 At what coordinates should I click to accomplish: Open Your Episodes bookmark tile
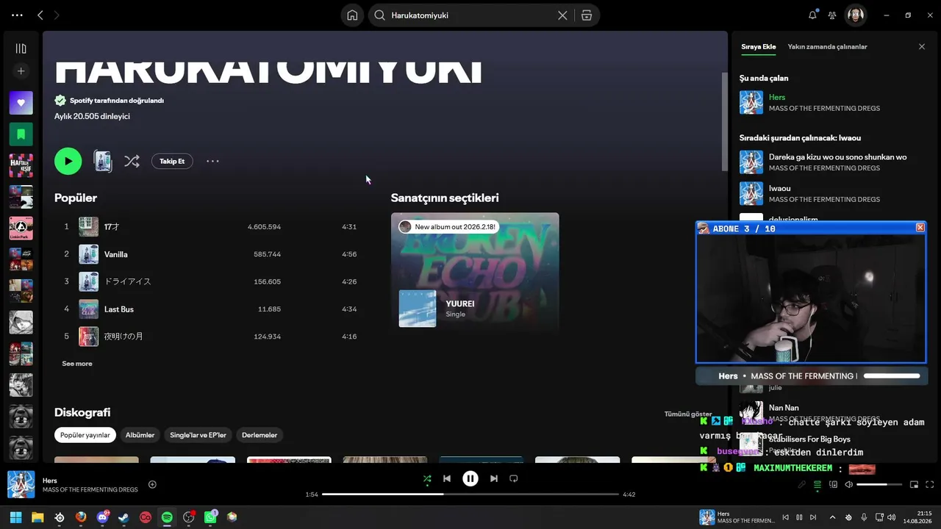click(21, 134)
